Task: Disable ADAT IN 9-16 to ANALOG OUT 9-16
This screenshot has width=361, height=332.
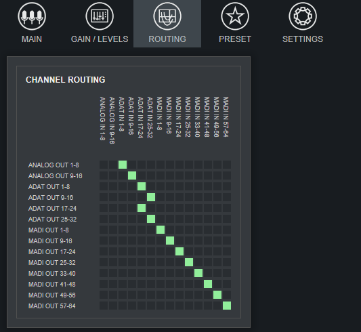Action: [132, 175]
